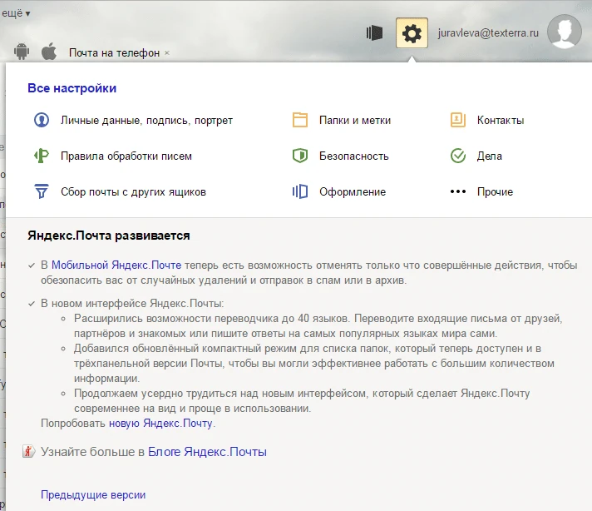Open Безопасность settings
The width and height of the screenshot is (592, 511).
[x=353, y=156]
